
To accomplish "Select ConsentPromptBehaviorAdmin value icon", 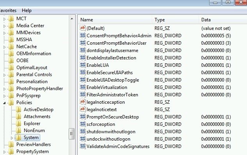I will (x=83, y=36).
